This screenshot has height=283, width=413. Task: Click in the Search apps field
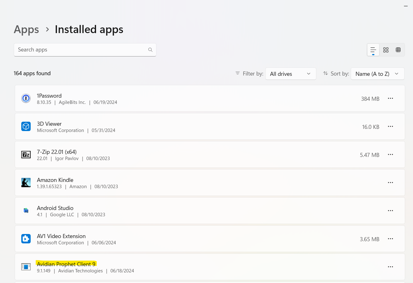tap(81, 50)
